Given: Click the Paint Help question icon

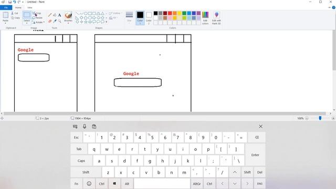Looking at the screenshot, I should [x=334, y=7].
